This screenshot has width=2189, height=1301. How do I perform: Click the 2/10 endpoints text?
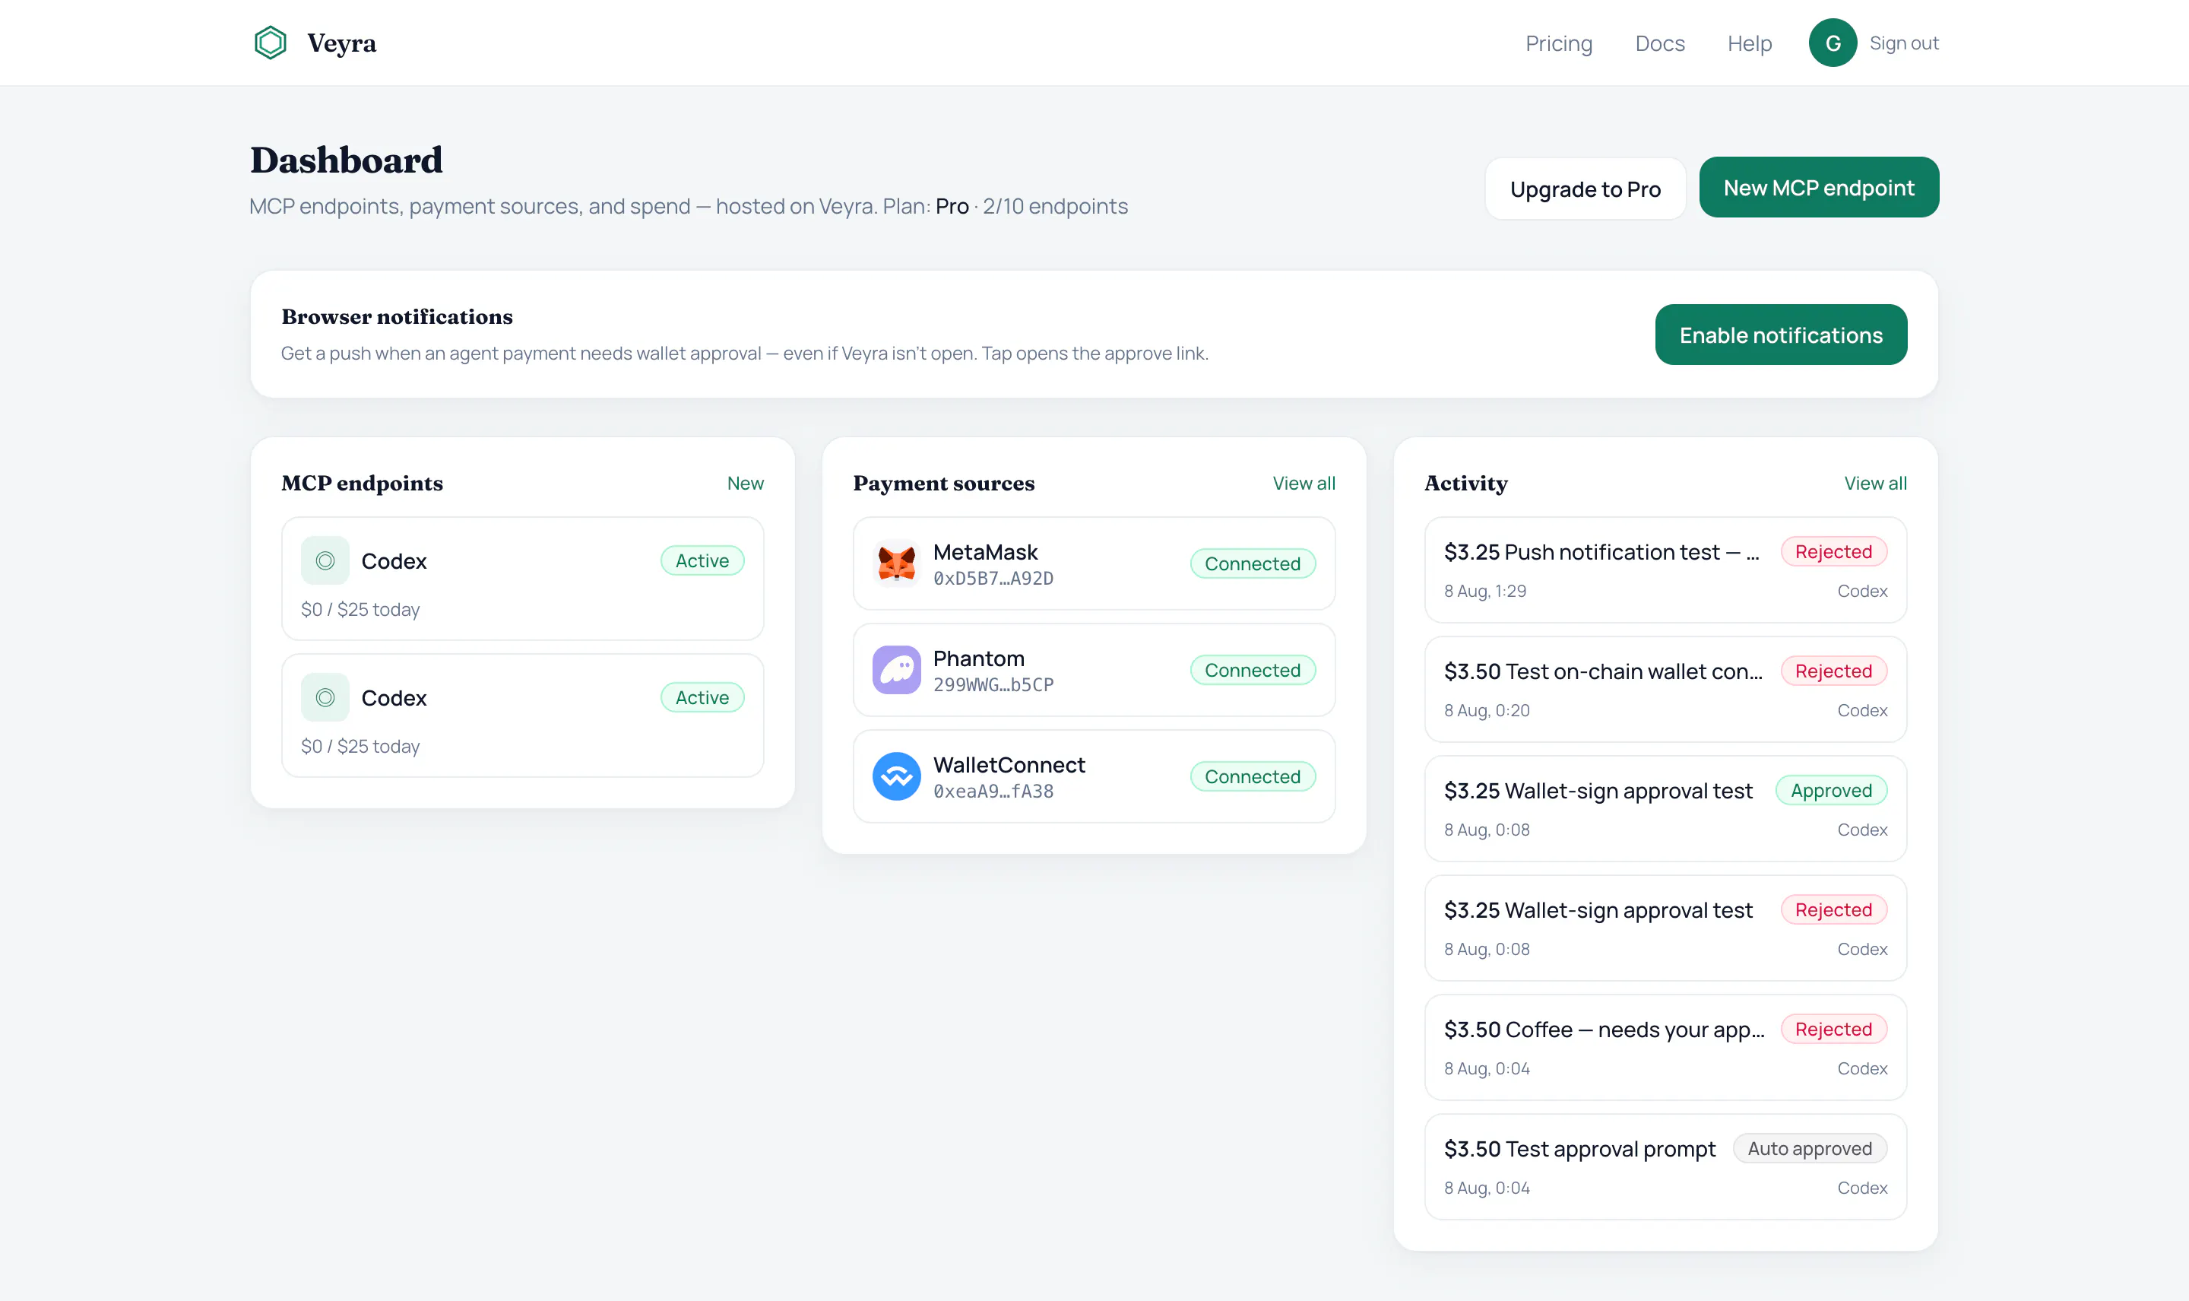(1055, 206)
